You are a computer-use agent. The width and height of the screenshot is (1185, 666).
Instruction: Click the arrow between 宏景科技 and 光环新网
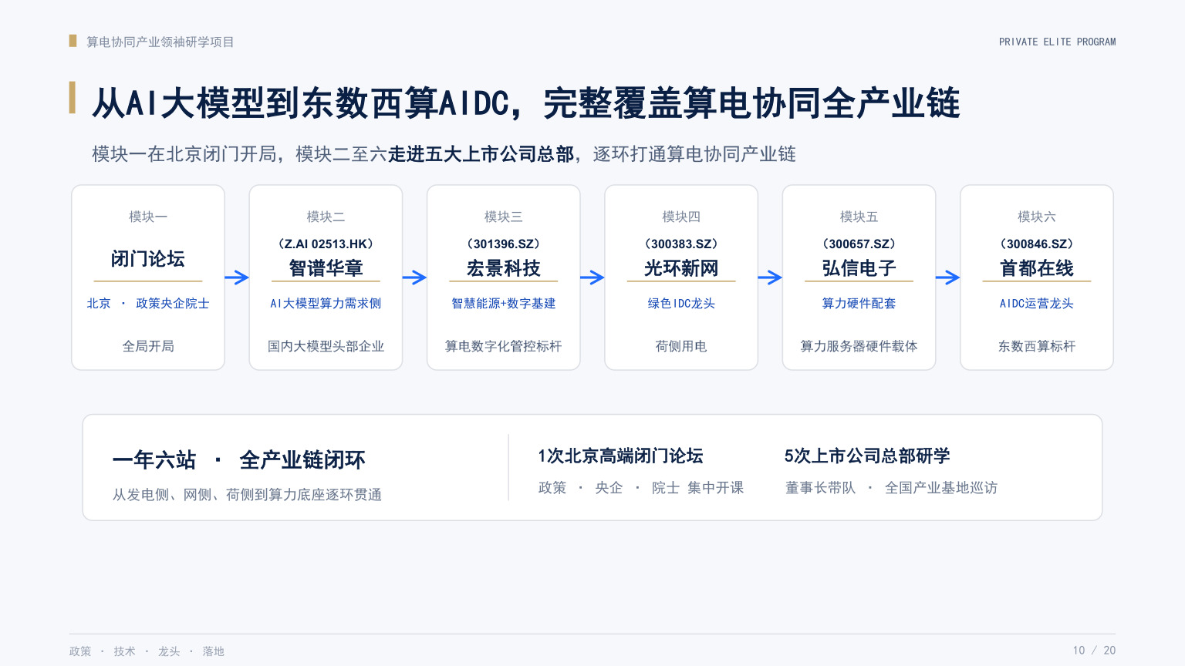point(592,277)
